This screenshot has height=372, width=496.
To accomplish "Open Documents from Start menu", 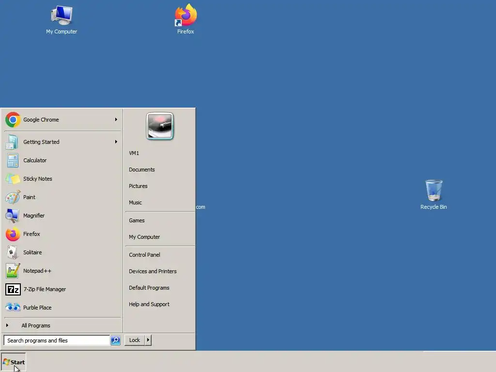I will click(x=142, y=170).
